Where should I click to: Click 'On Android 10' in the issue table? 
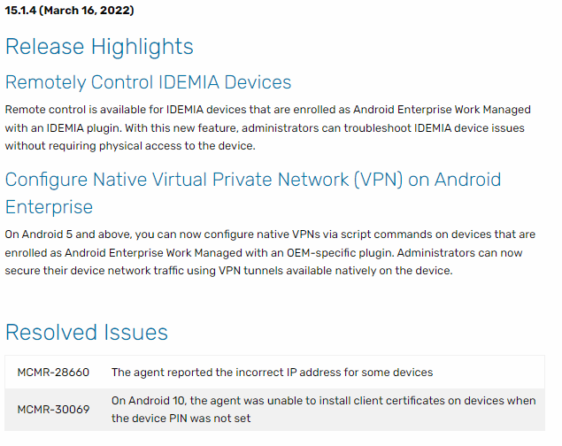(x=147, y=401)
